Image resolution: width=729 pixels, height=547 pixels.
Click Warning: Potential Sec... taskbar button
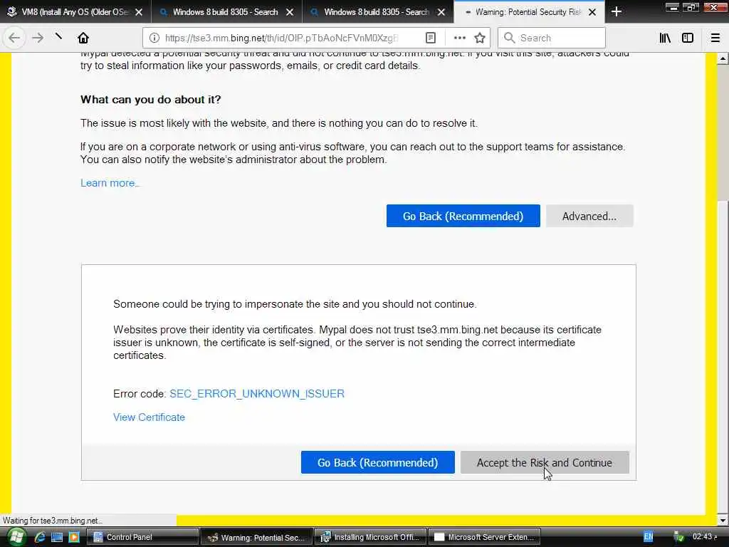coord(257,537)
